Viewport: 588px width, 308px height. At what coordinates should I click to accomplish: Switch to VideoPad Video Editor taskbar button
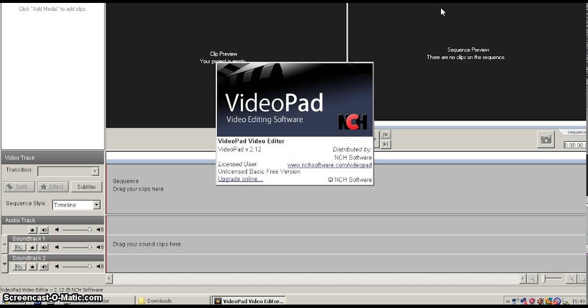tap(248, 301)
